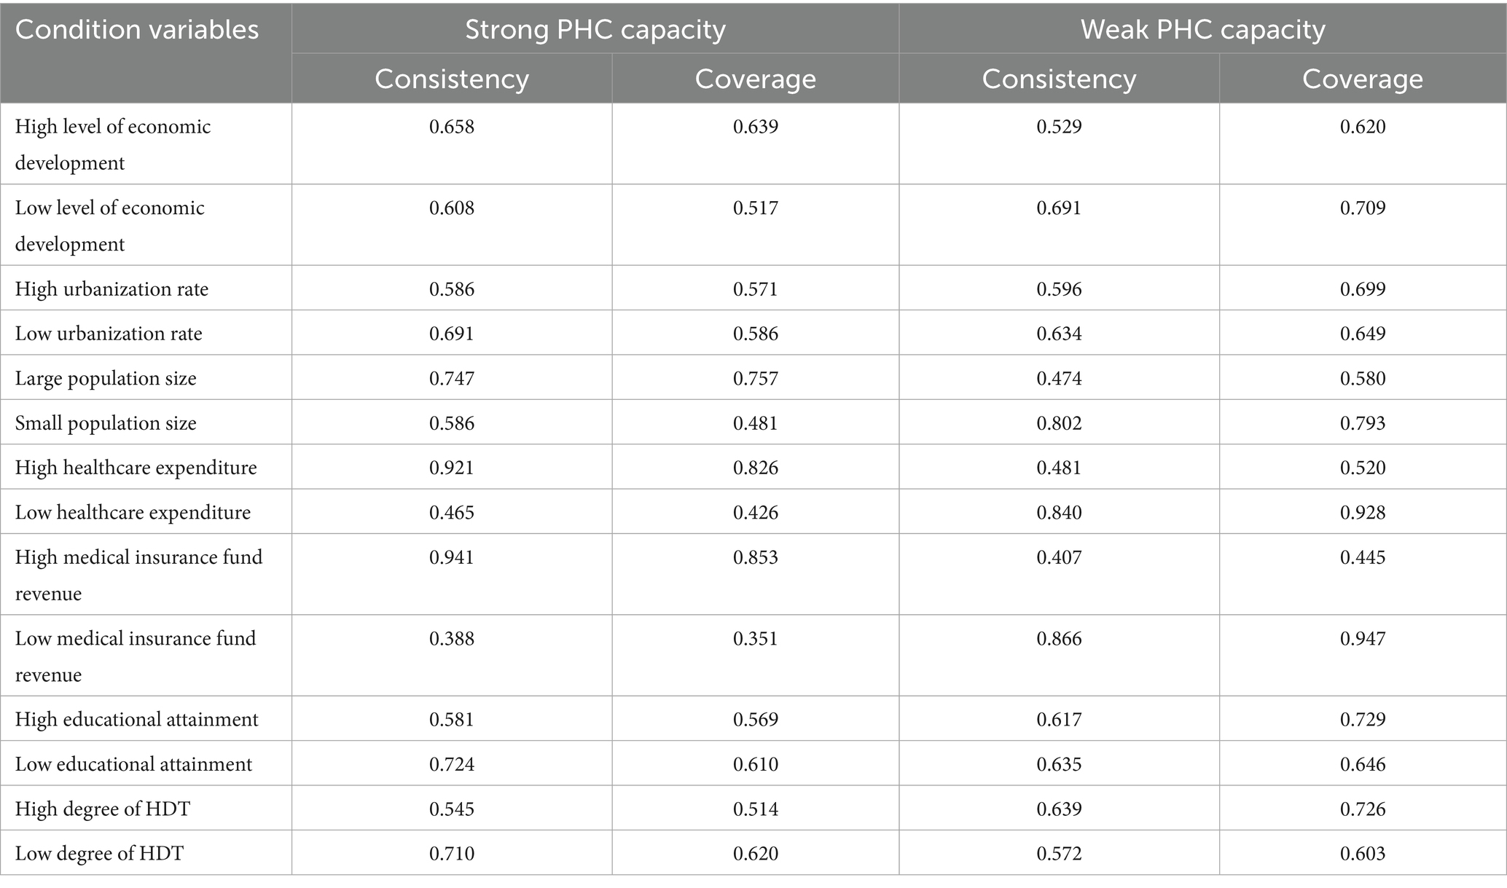Viewport: 1507px width, 888px height.
Task: Click the 0.388 consistency value cell
Action: tap(452, 639)
